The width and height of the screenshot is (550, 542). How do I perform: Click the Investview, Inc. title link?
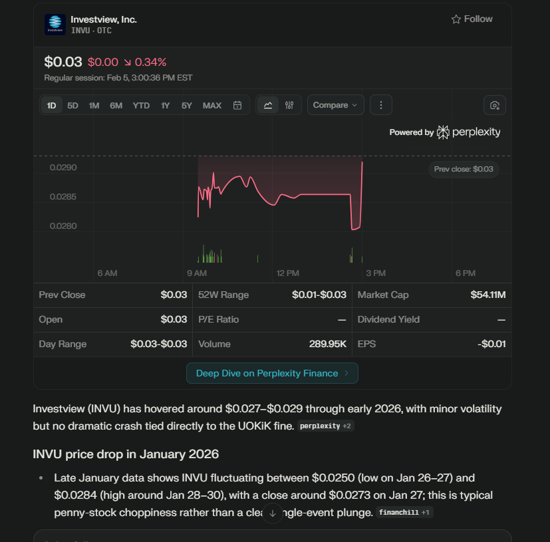click(104, 19)
